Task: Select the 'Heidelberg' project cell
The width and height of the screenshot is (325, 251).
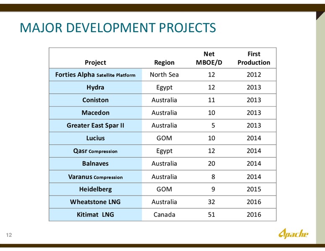Action: (95, 189)
